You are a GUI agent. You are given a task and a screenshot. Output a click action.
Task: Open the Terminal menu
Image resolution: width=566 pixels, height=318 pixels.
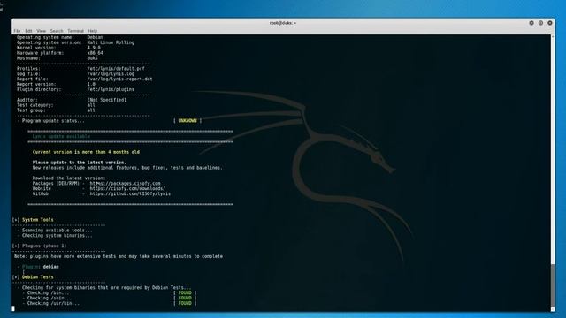[x=75, y=31]
